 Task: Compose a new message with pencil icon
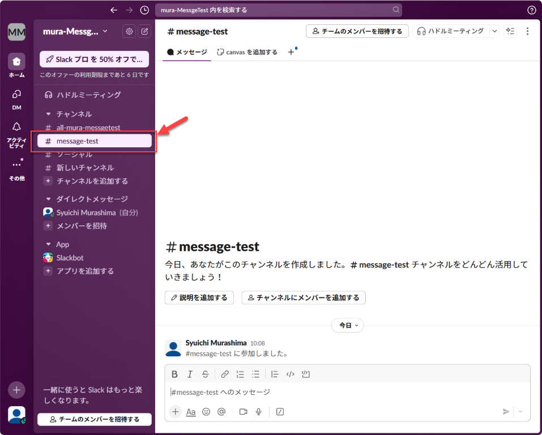[144, 32]
